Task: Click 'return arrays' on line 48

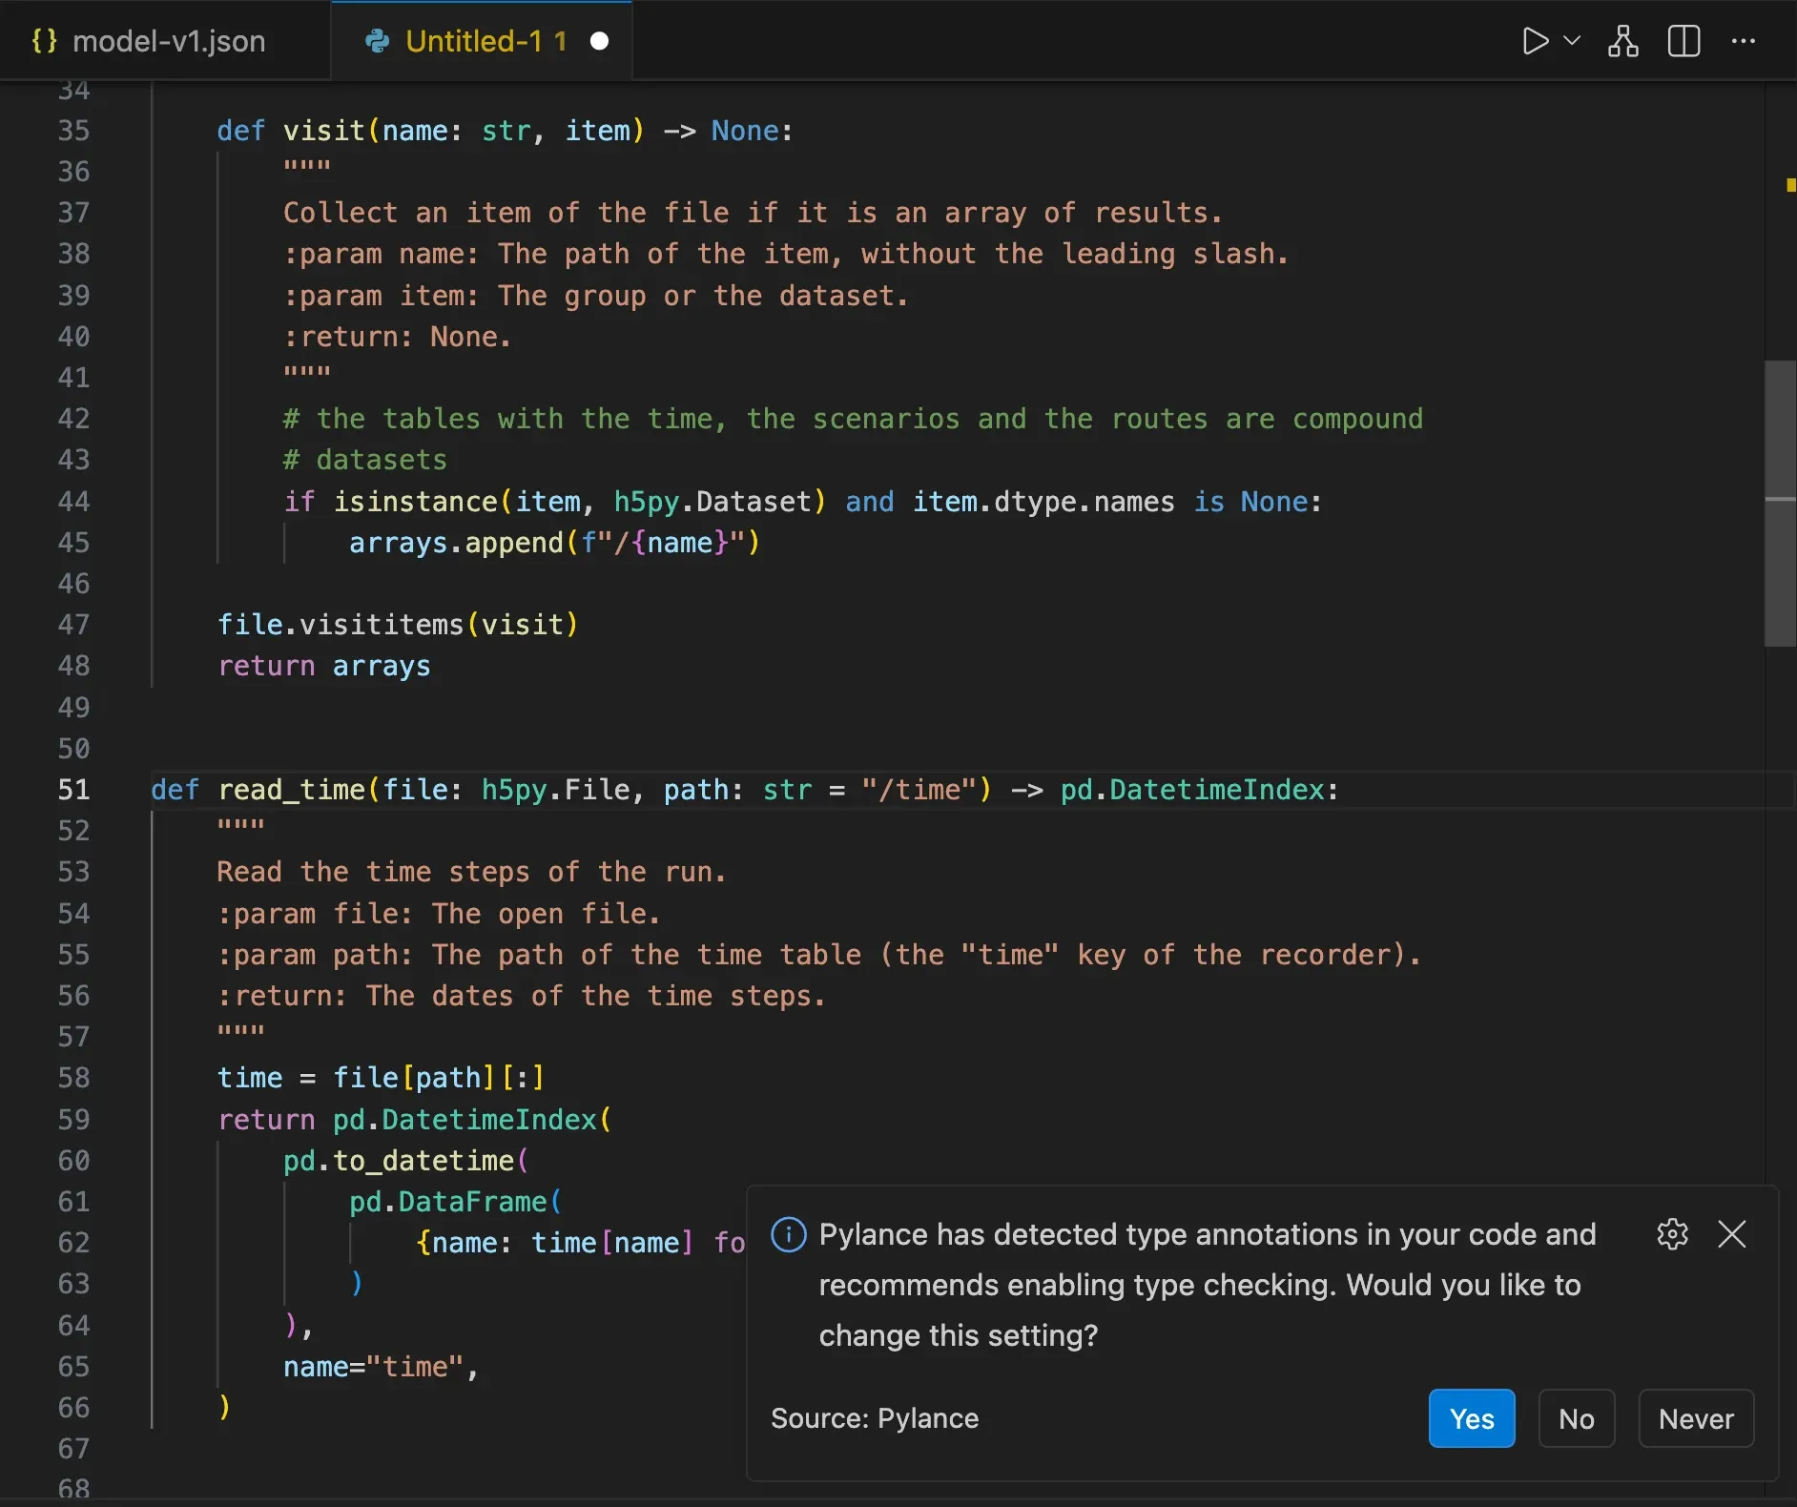Action: pyautogui.click(x=324, y=666)
